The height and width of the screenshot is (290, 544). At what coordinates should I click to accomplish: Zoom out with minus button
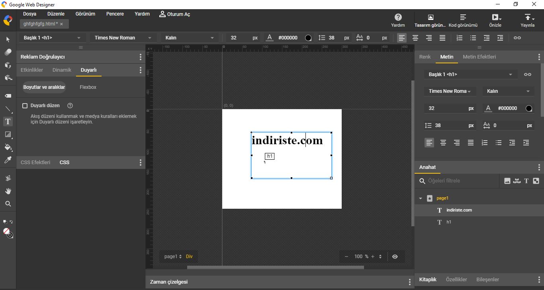[x=346, y=257]
